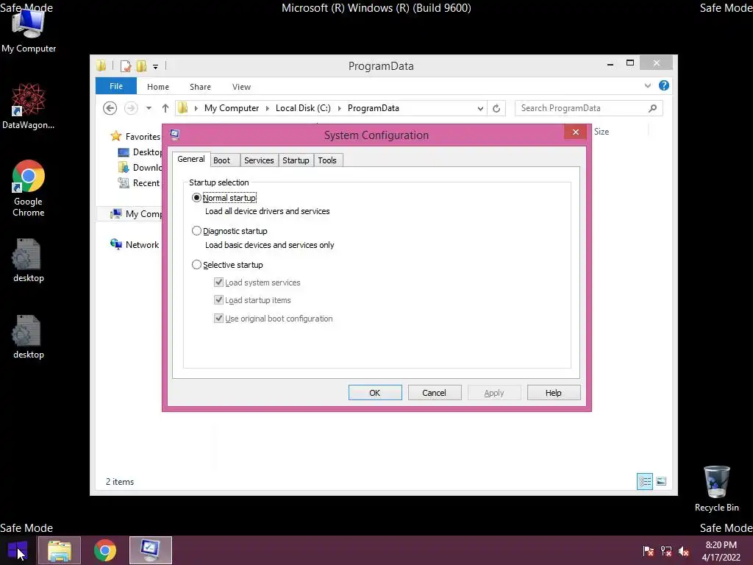Click the System Configuration title bar icon
Viewport: 753px width, 565px height.
175,135
